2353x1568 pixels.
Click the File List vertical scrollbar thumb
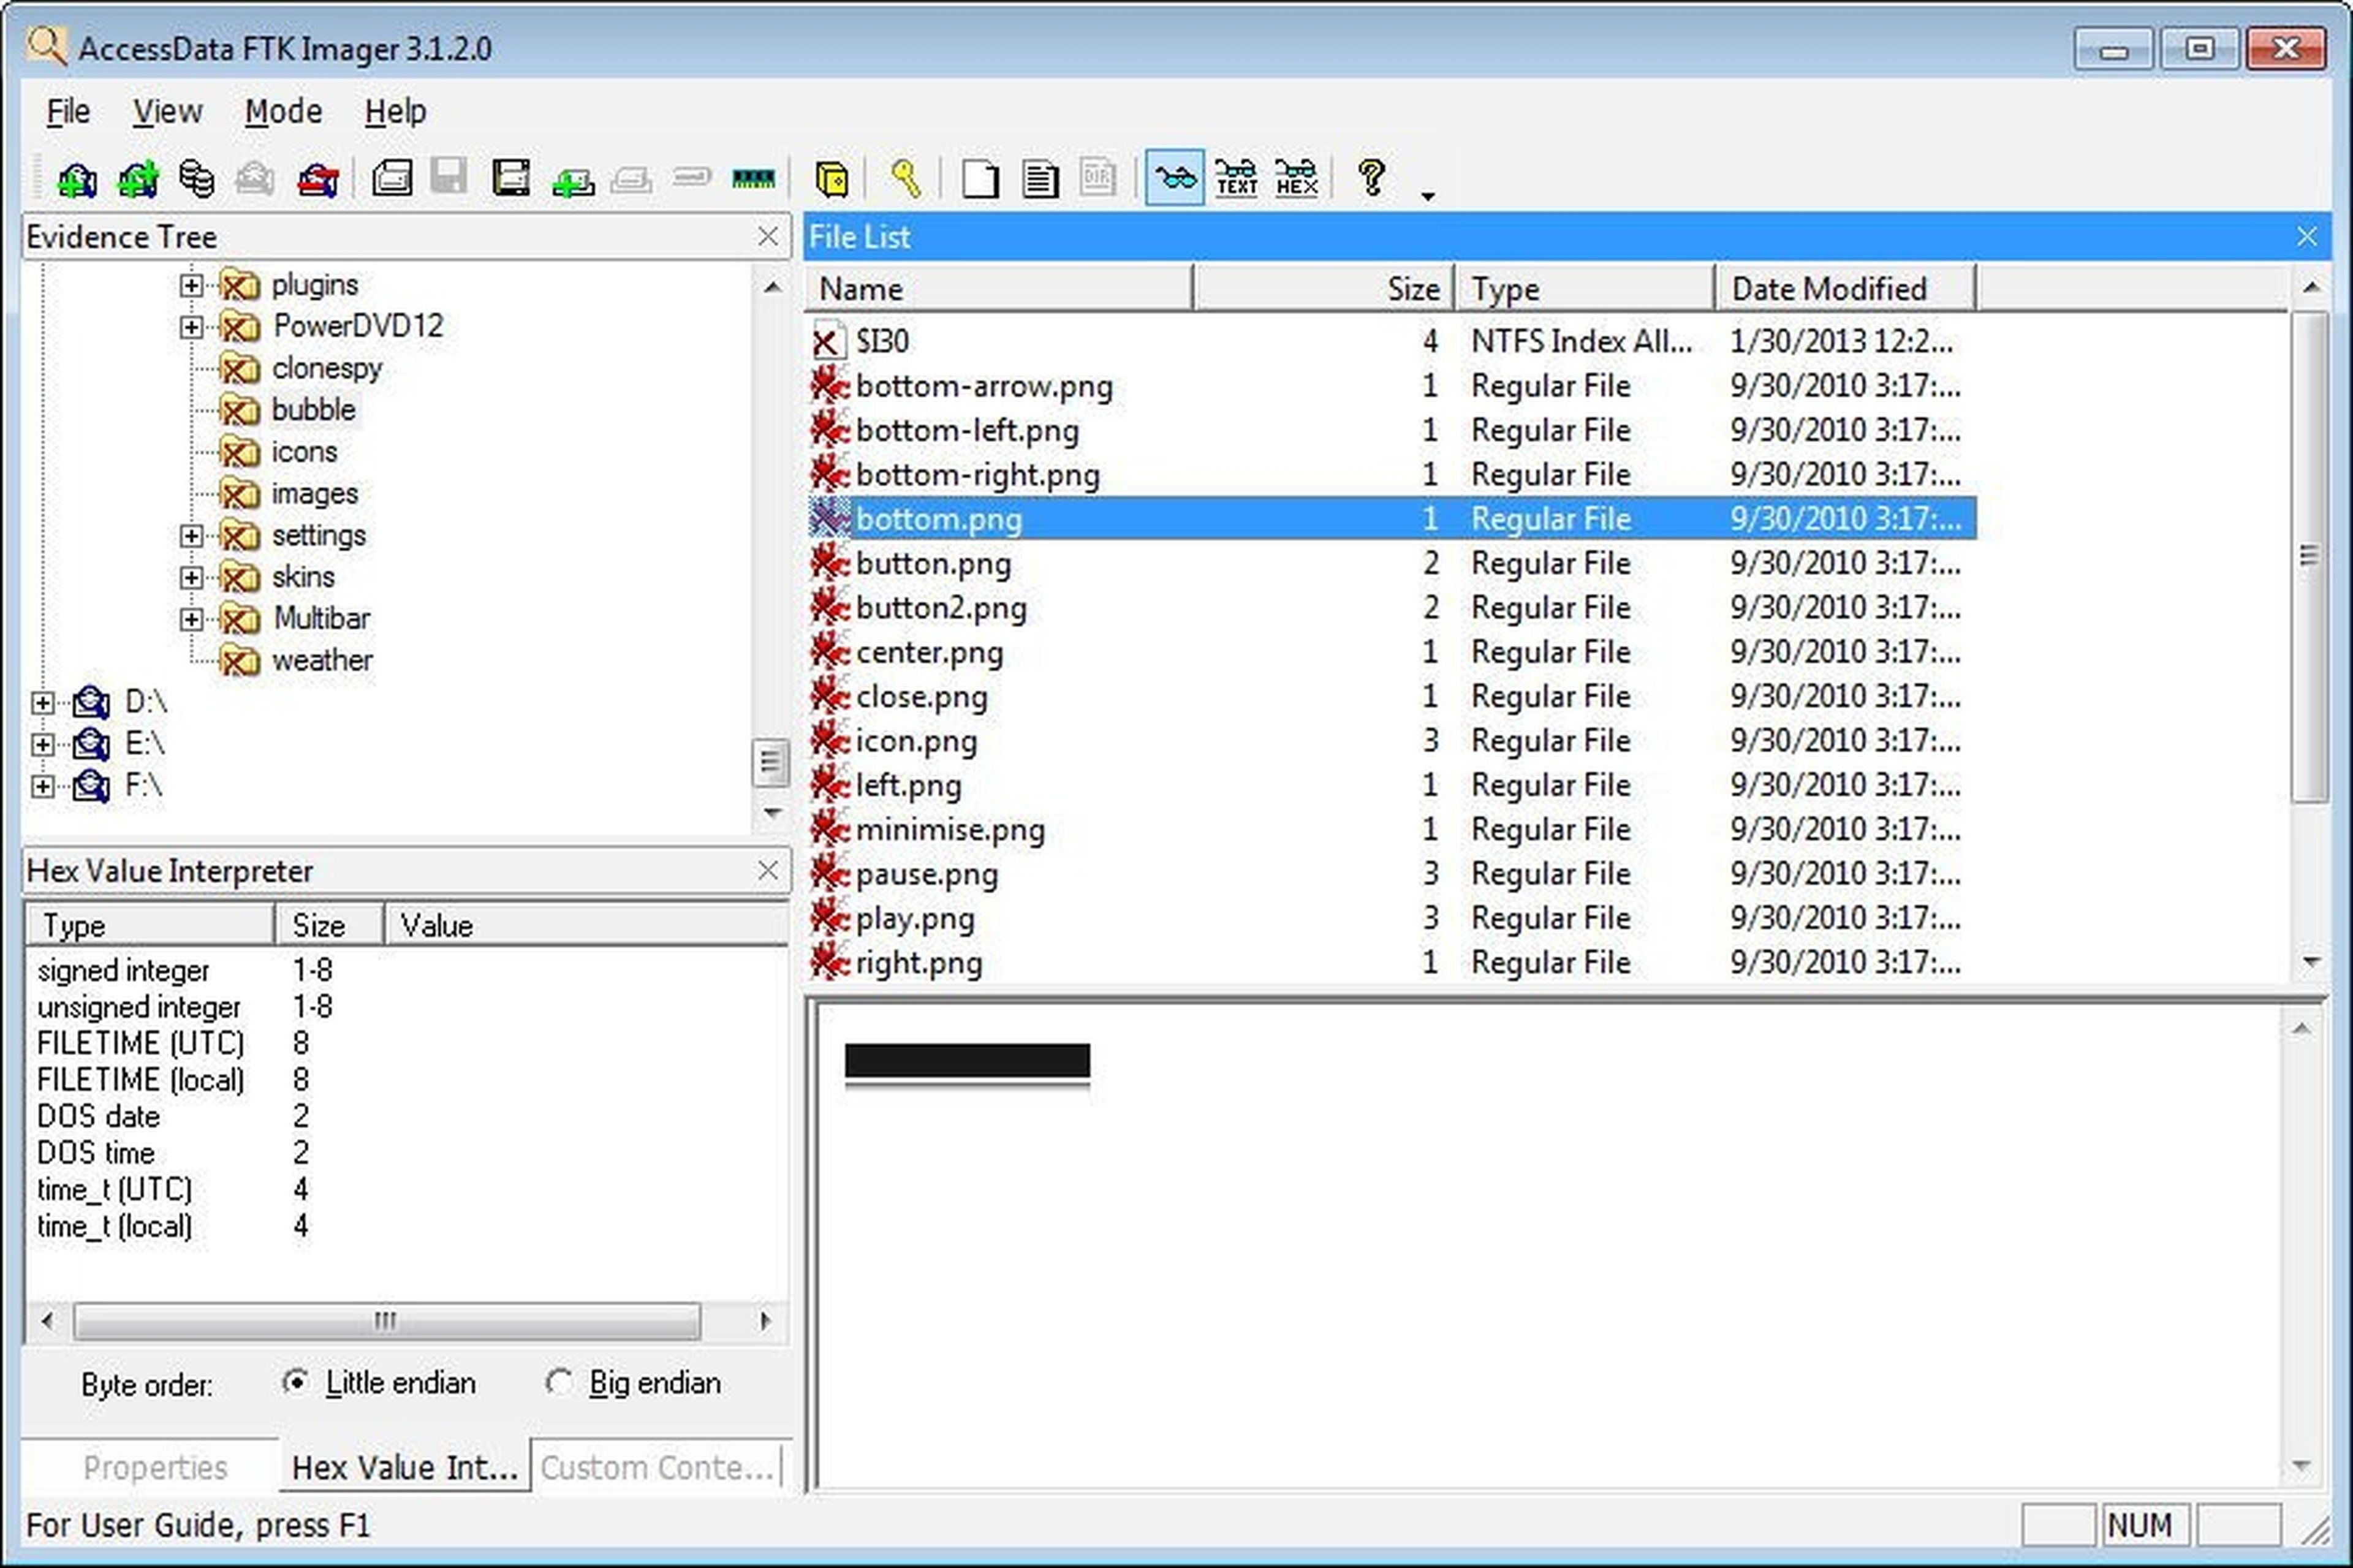[2309, 557]
